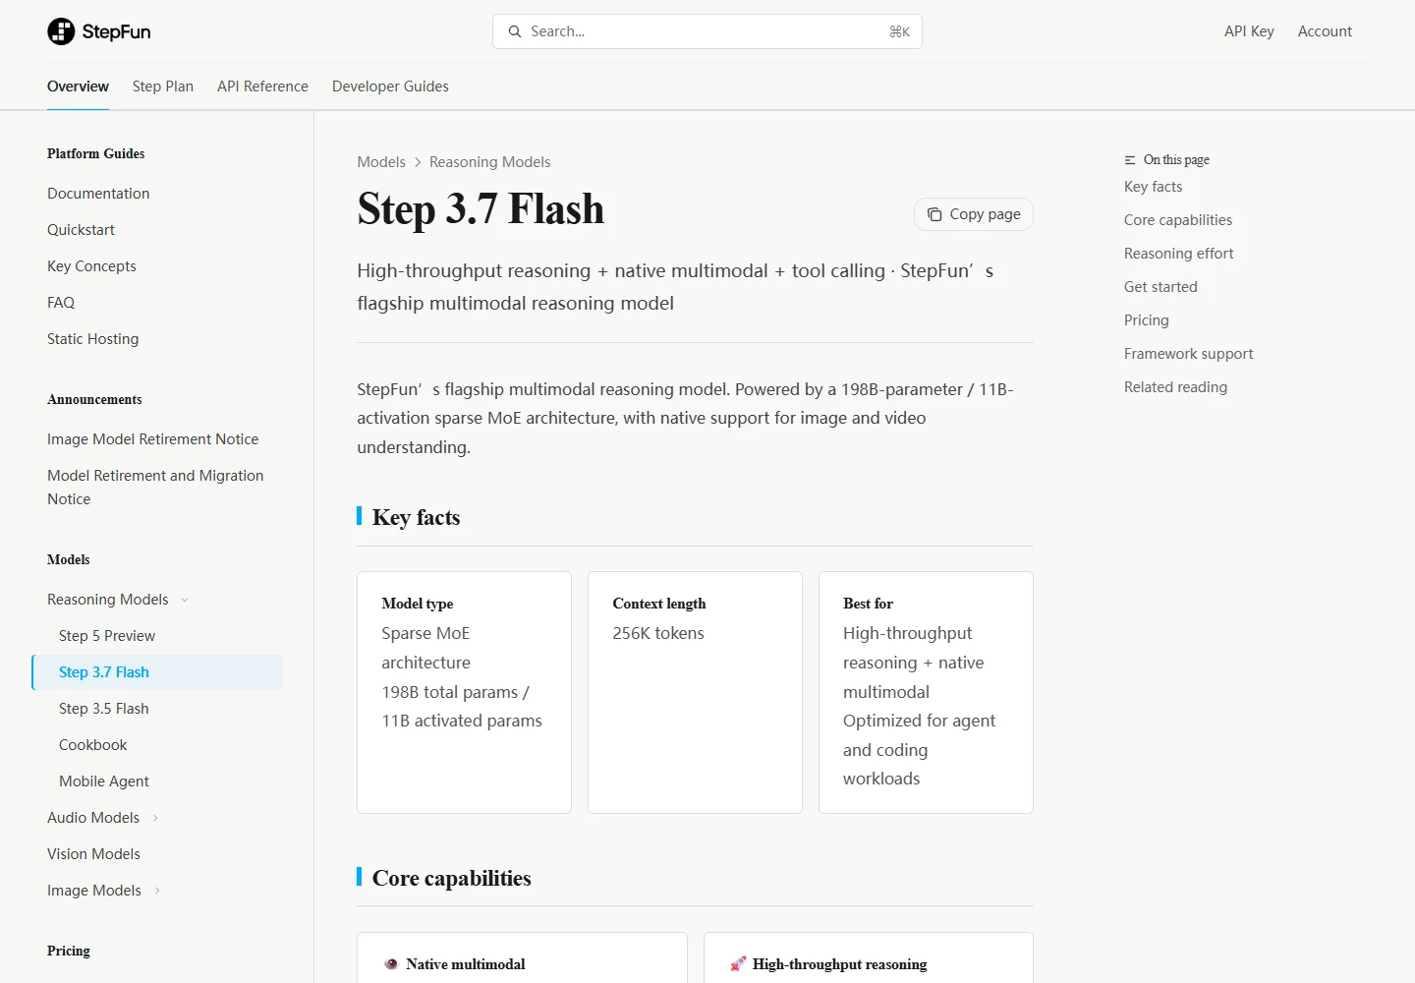The height and width of the screenshot is (983, 1415).
Task: Select Step 3.5 Flash in sidebar
Action: tap(103, 709)
